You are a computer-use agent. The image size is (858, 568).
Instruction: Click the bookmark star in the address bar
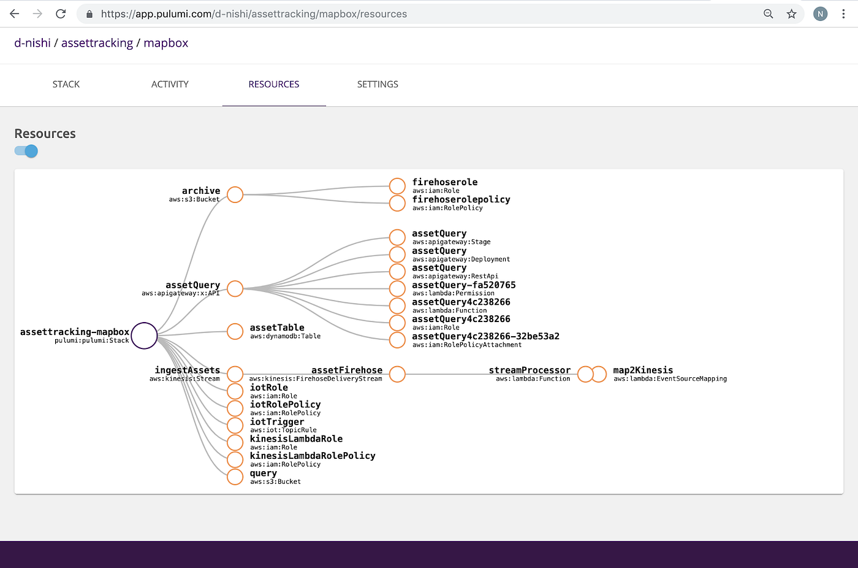[791, 13]
